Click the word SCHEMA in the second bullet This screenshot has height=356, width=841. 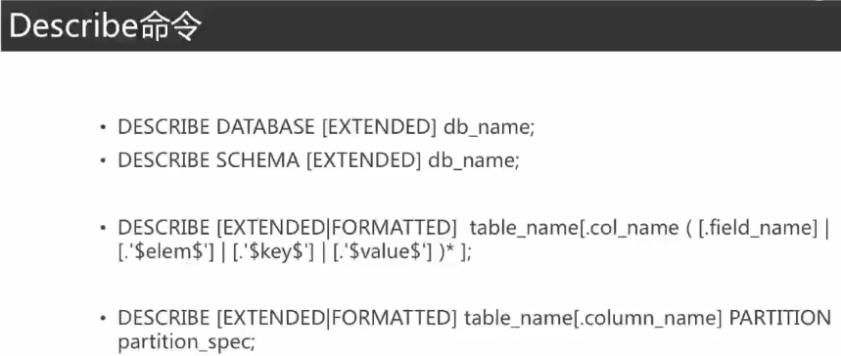(x=257, y=159)
